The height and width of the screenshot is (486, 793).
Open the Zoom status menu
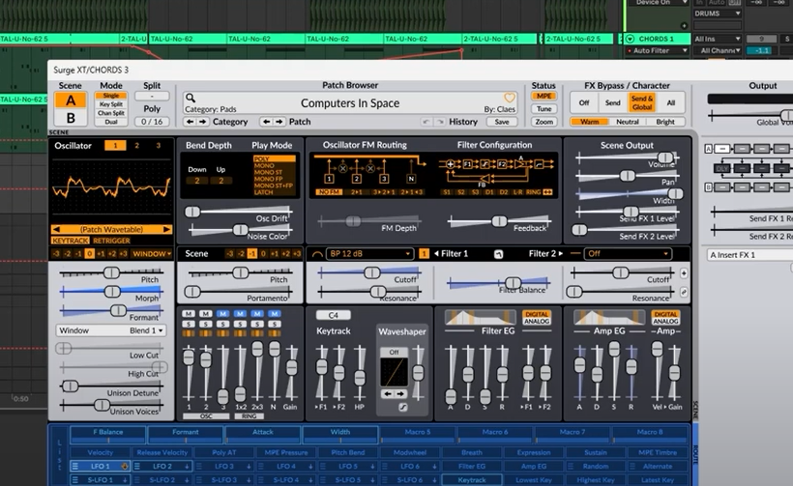tap(543, 122)
